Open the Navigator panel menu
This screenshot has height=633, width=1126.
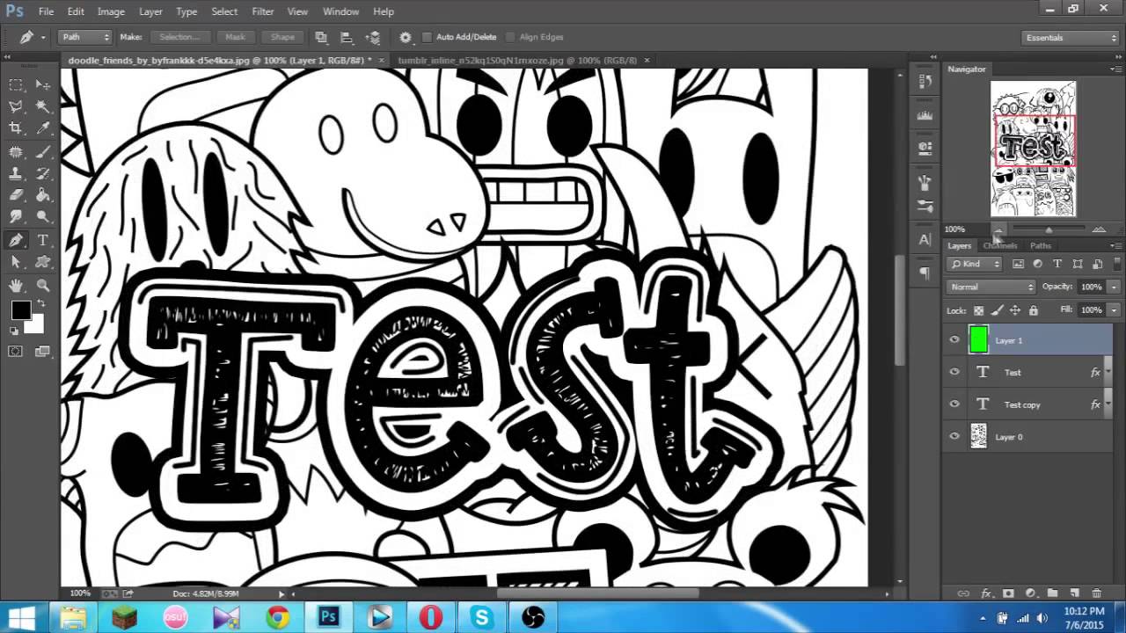(1115, 69)
